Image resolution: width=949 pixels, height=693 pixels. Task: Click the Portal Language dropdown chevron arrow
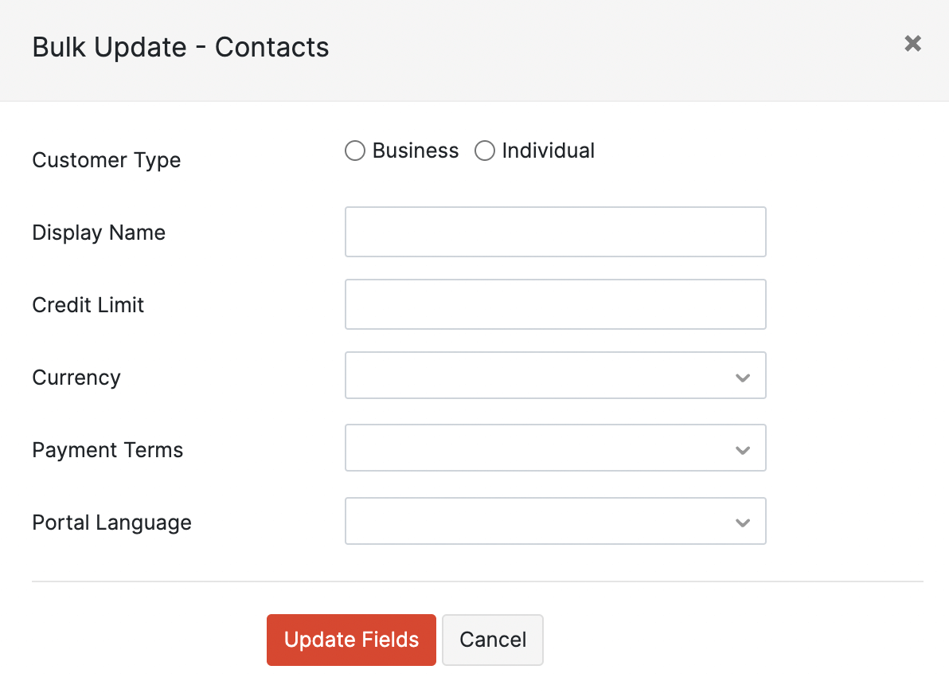click(742, 522)
